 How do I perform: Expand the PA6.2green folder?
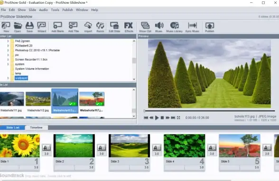(x=8, y=41)
